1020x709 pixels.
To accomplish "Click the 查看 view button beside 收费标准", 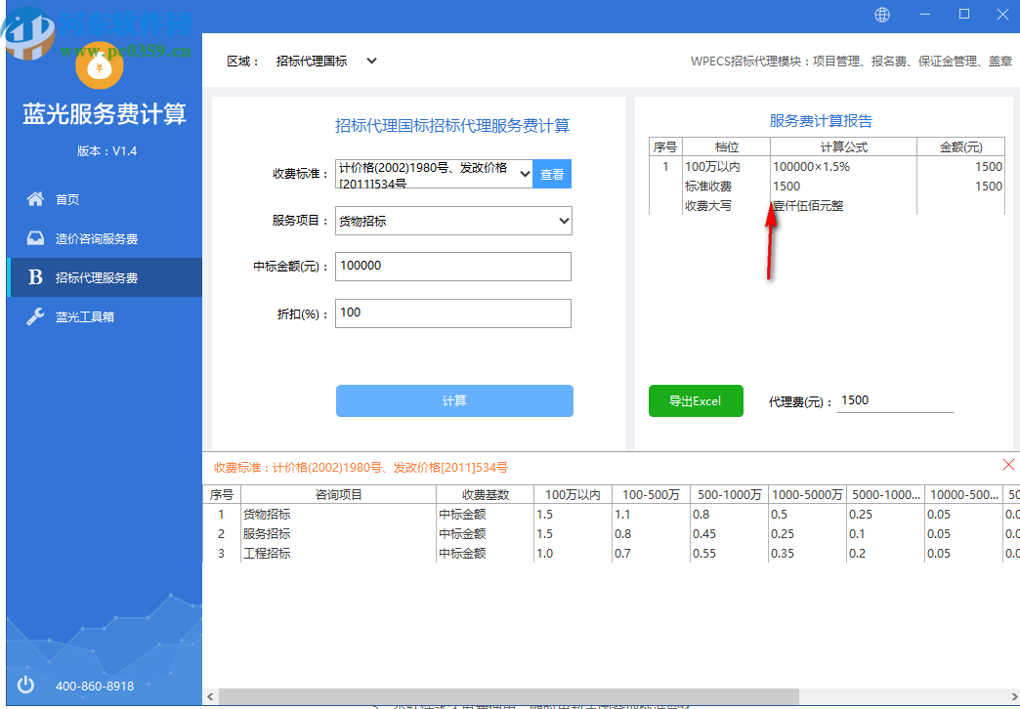I will click(x=552, y=173).
